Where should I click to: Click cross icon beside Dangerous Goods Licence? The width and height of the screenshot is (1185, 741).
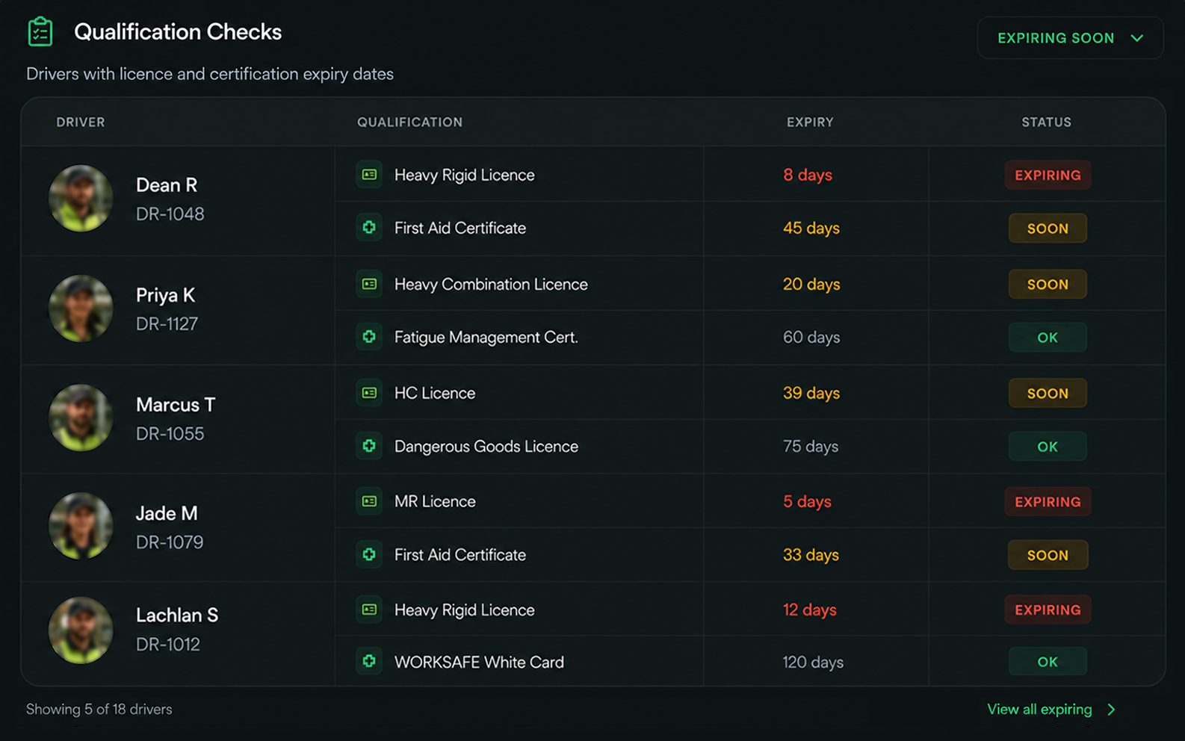(x=369, y=446)
